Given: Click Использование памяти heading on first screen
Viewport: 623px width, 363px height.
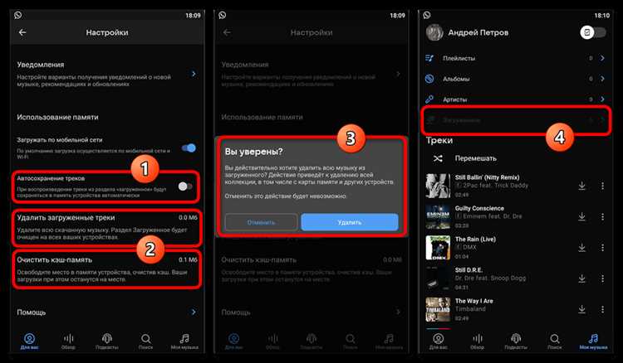Looking at the screenshot, I should tap(57, 118).
